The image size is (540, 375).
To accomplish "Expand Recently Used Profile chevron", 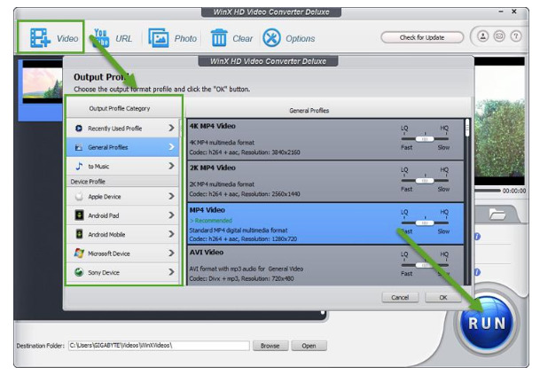I will [171, 128].
